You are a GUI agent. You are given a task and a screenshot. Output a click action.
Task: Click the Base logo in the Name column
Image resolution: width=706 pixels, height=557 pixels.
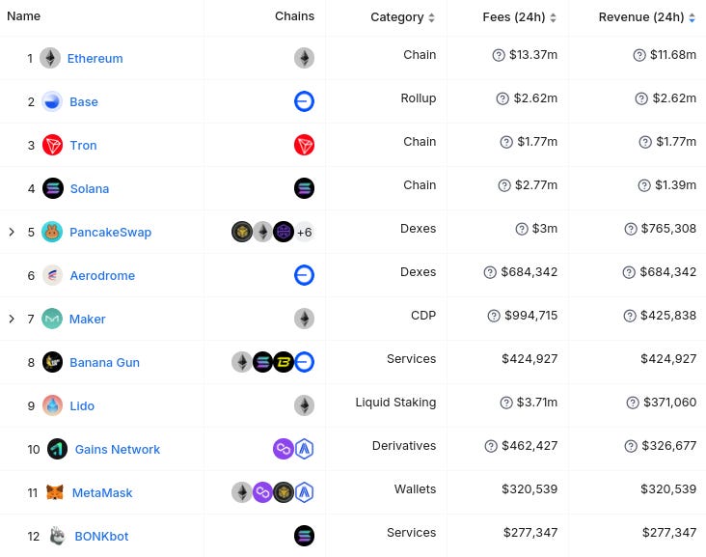click(52, 101)
